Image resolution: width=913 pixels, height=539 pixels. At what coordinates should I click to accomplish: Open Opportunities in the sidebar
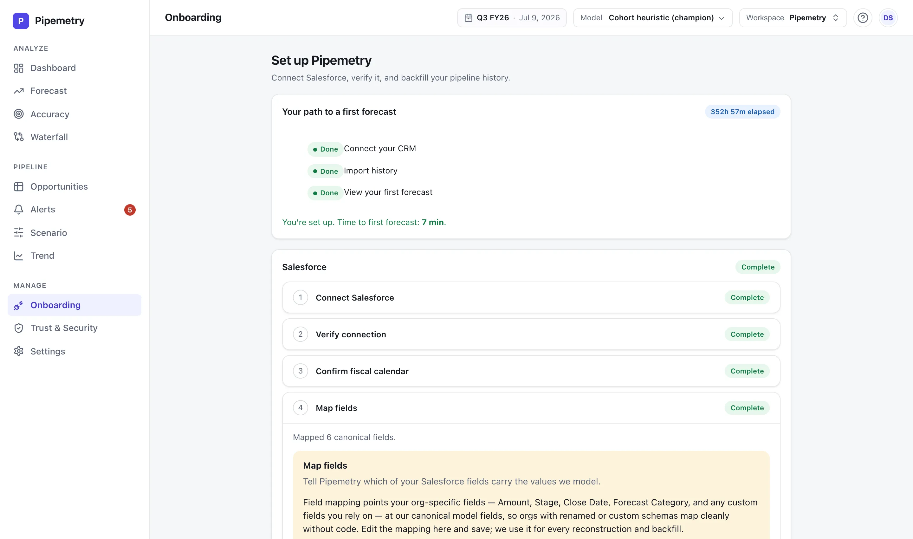74,187
